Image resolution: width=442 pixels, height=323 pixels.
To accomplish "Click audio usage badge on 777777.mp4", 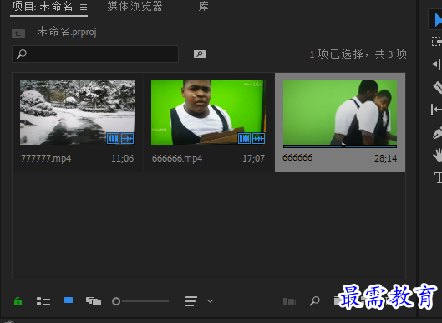I will (x=127, y=138).
